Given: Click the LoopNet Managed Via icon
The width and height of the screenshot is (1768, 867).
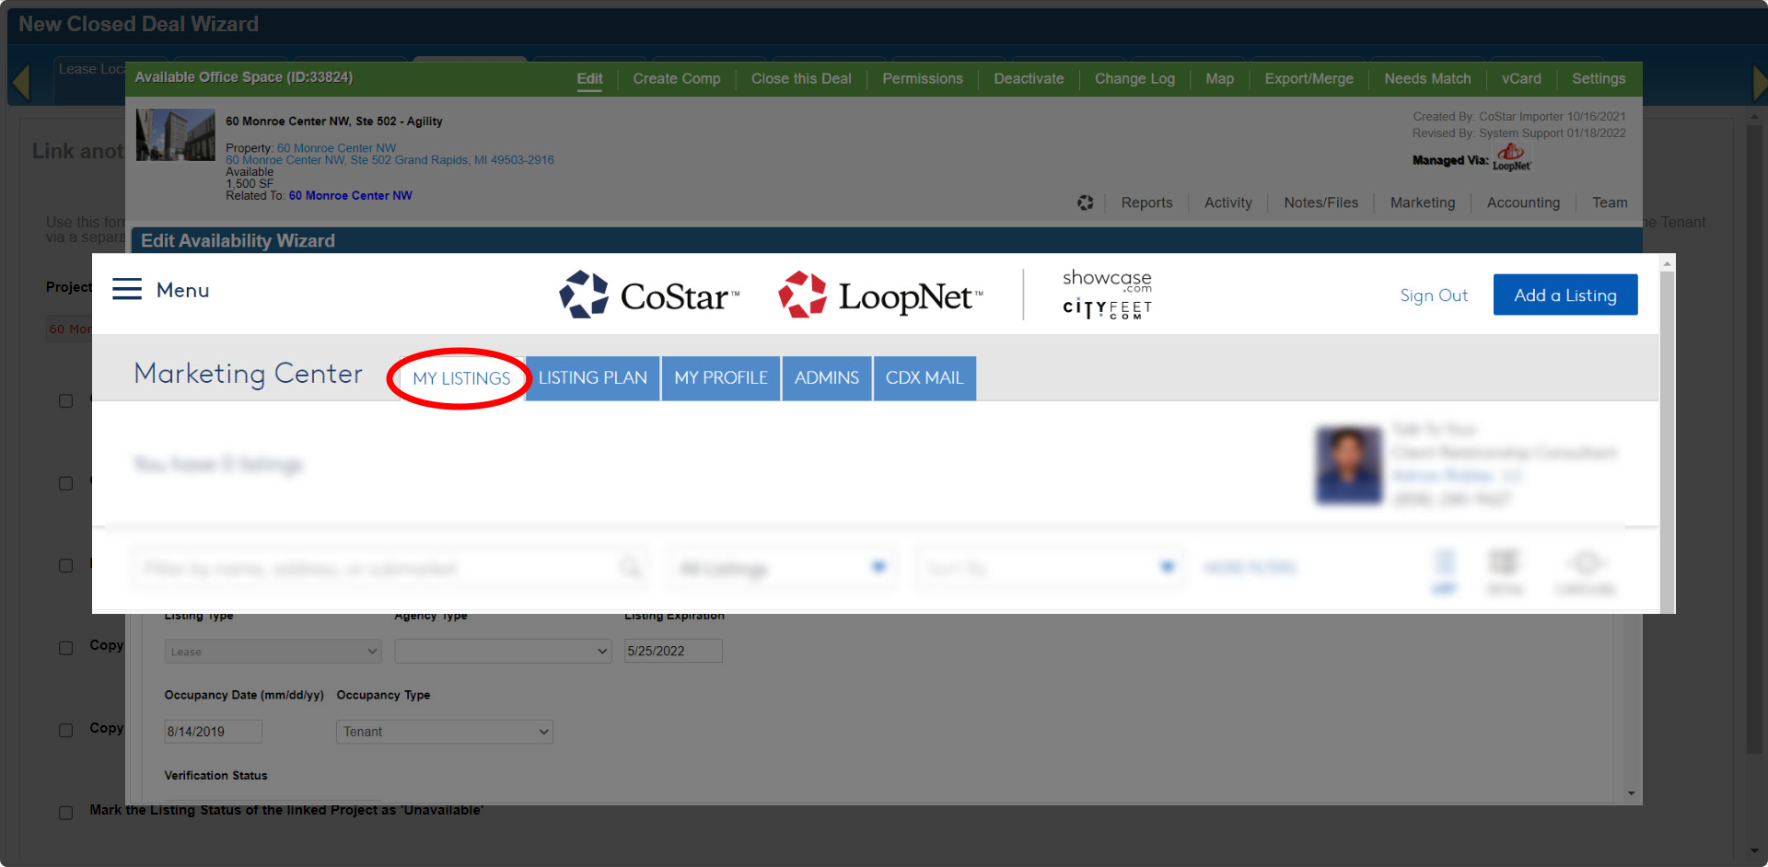Looking at the screenshot, I should pos(1511,157).
